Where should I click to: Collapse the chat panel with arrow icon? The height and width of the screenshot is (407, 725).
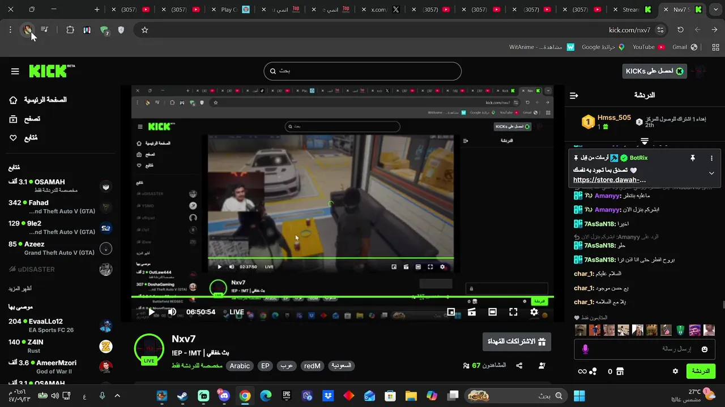574,96
